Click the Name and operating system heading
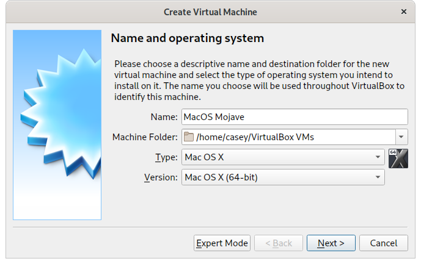Screen dimensions: 421x264 pos(188,38)
